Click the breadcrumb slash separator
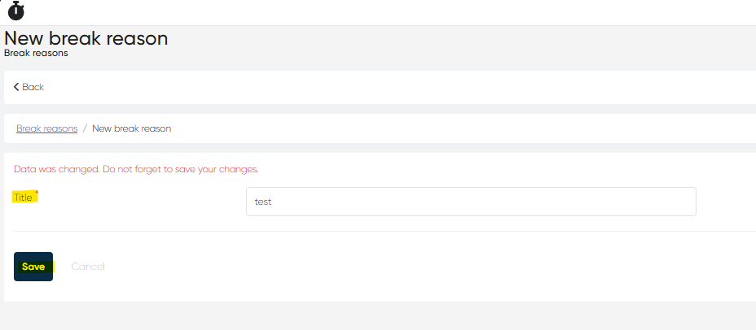756x330 pixels. point(85,128)
